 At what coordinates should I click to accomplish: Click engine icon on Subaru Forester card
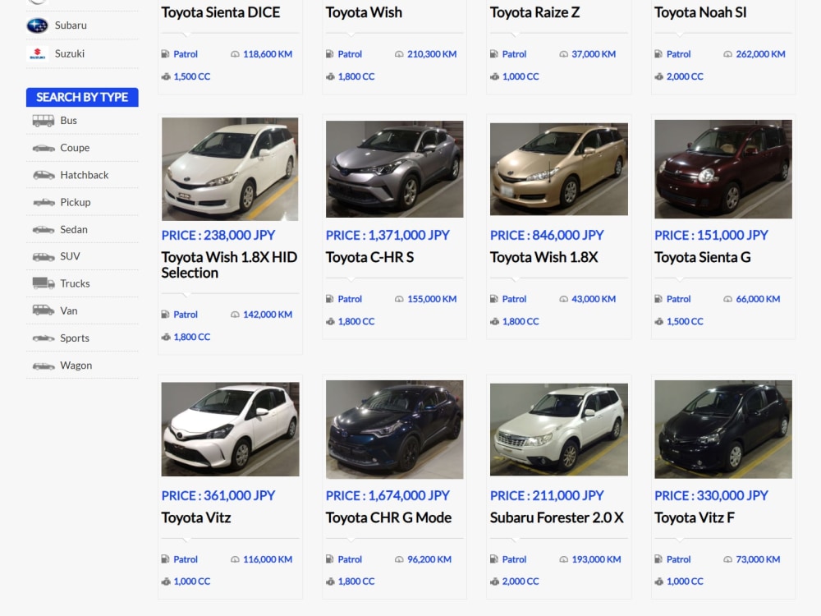tap(494, 582)
